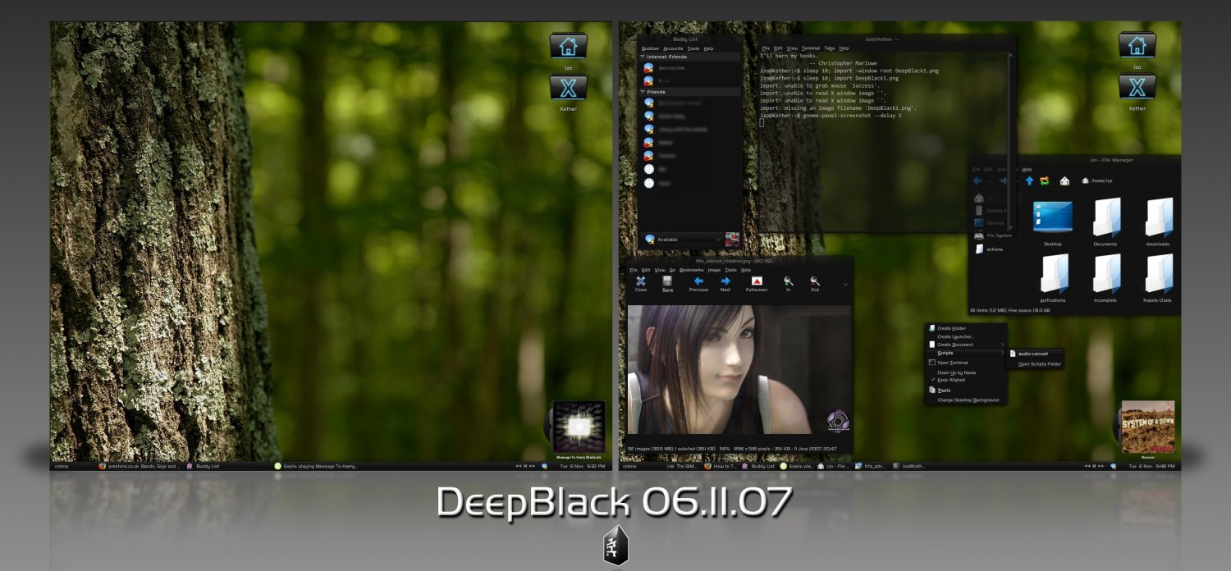Open Tabs menu in terminal window
Image resolution: width=1231 pixels, height=571 pixels.
[x=830, y=48]
